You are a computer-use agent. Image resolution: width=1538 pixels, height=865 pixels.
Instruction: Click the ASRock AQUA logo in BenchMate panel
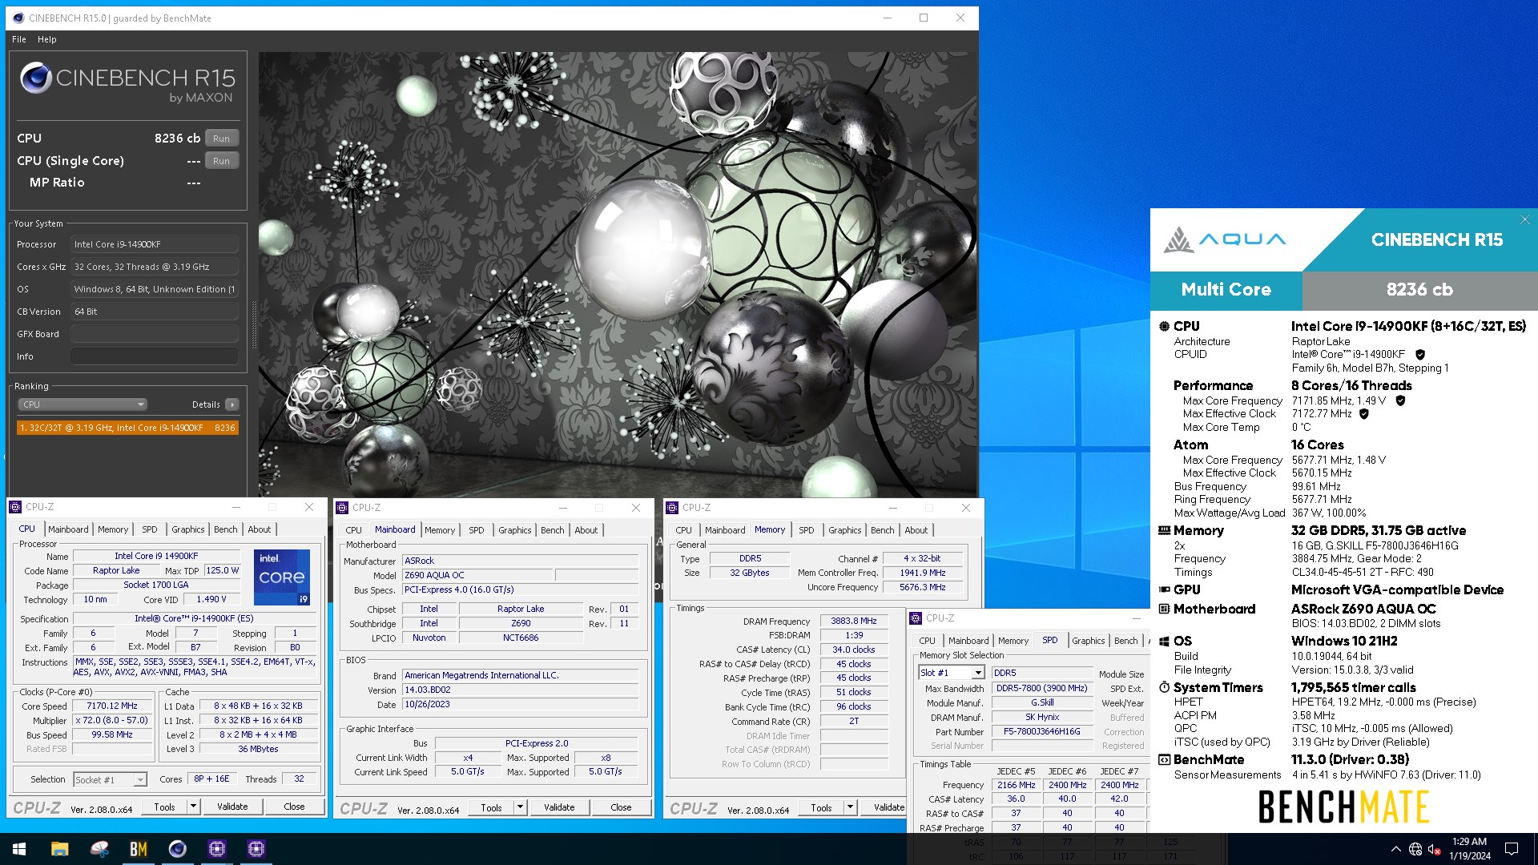coord(1226,239)
